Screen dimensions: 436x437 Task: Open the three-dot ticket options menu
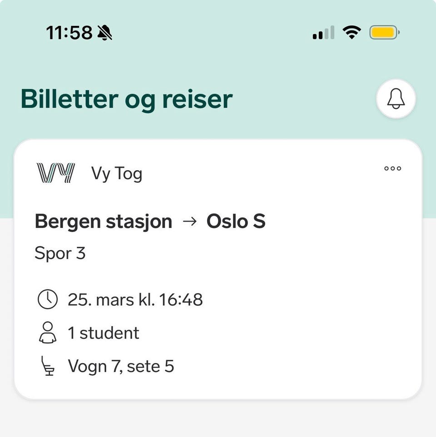tap(392, 168)
